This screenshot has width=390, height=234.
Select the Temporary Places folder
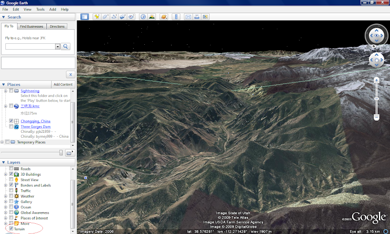(x=31, y=142)
